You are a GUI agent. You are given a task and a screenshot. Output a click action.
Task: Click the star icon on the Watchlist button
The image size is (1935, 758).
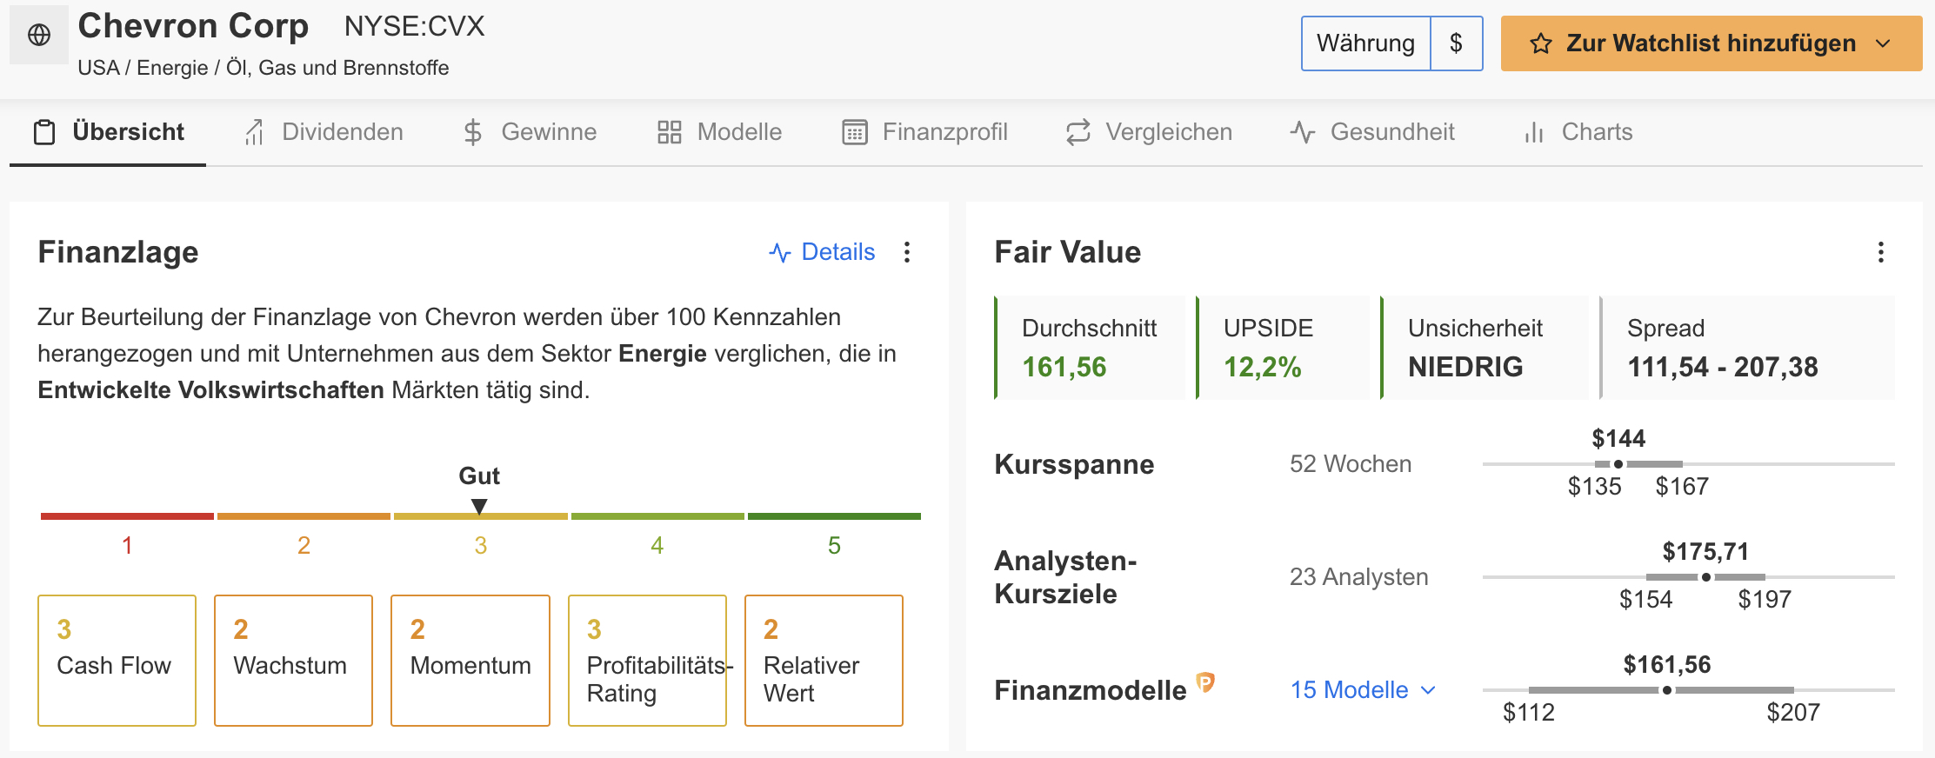click(x=1541, y=43)
